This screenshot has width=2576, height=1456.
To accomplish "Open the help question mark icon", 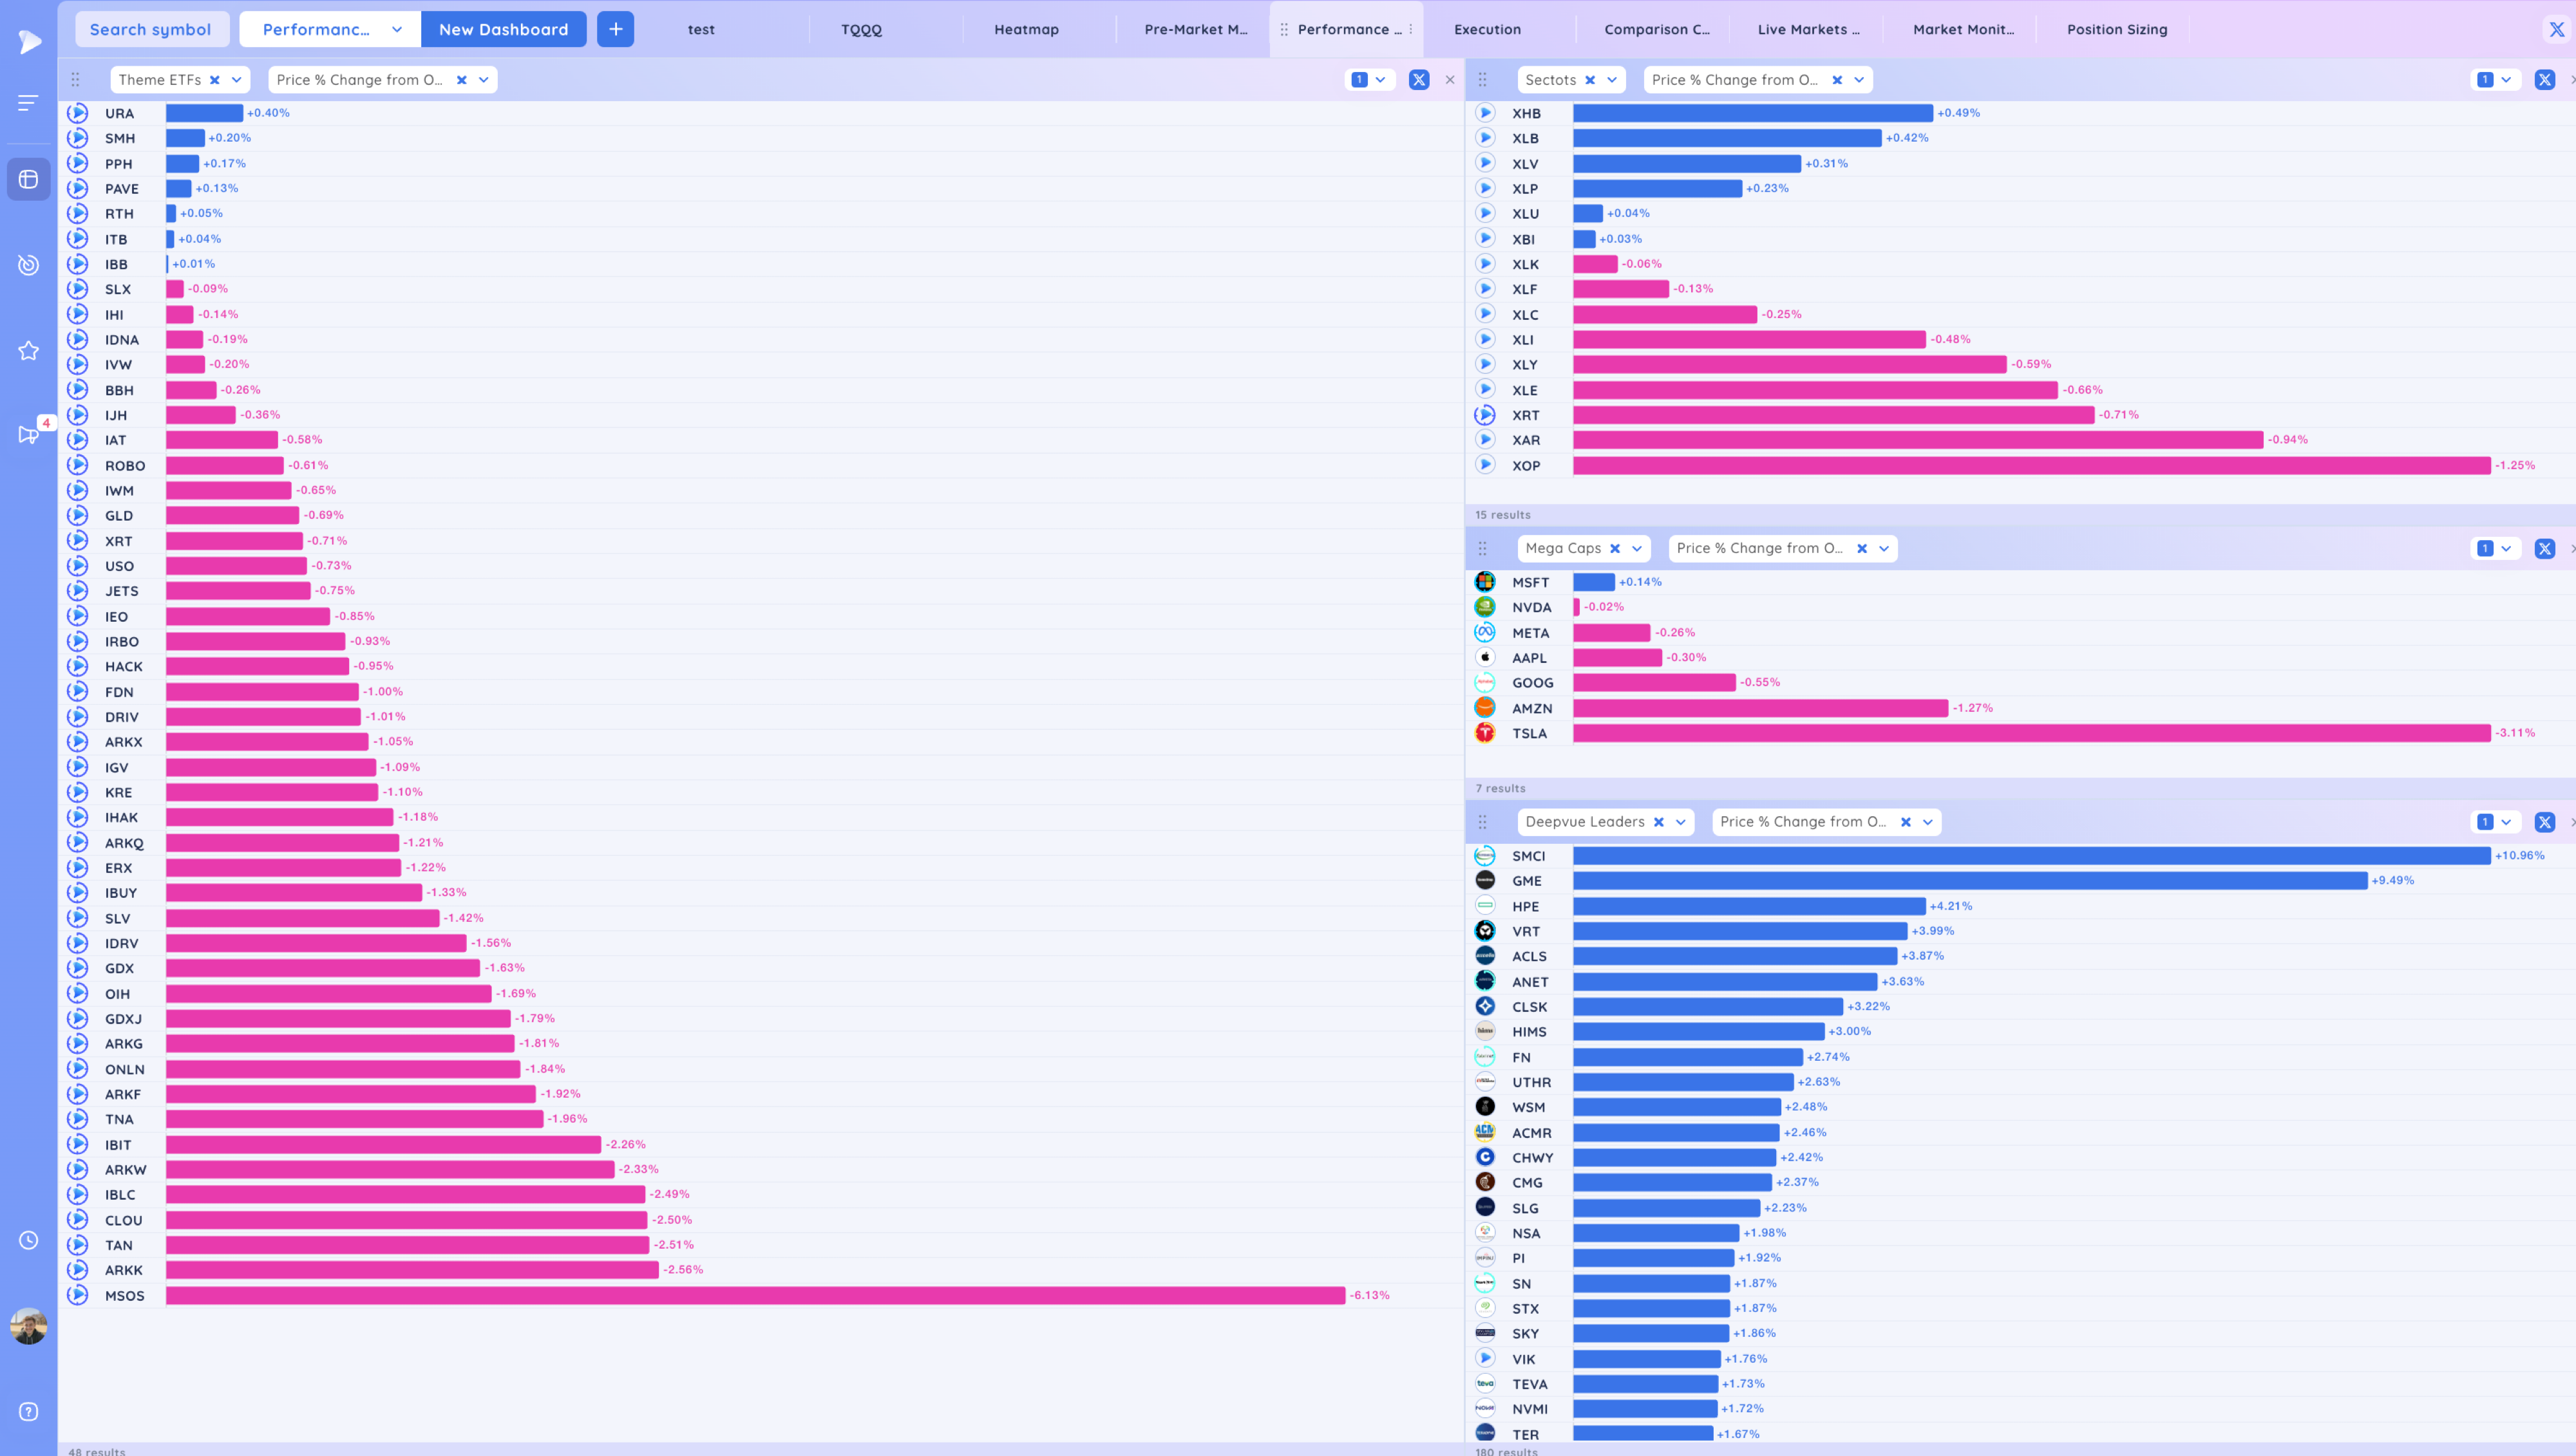I will tap(28, 1411).
